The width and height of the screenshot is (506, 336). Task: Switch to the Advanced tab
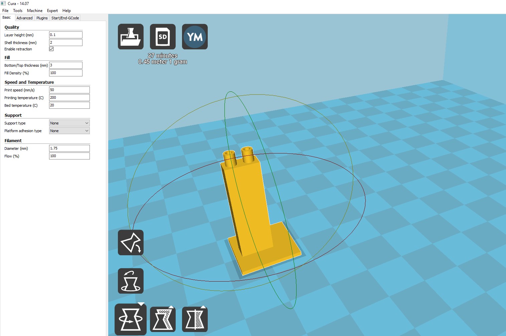coord(24,18)
